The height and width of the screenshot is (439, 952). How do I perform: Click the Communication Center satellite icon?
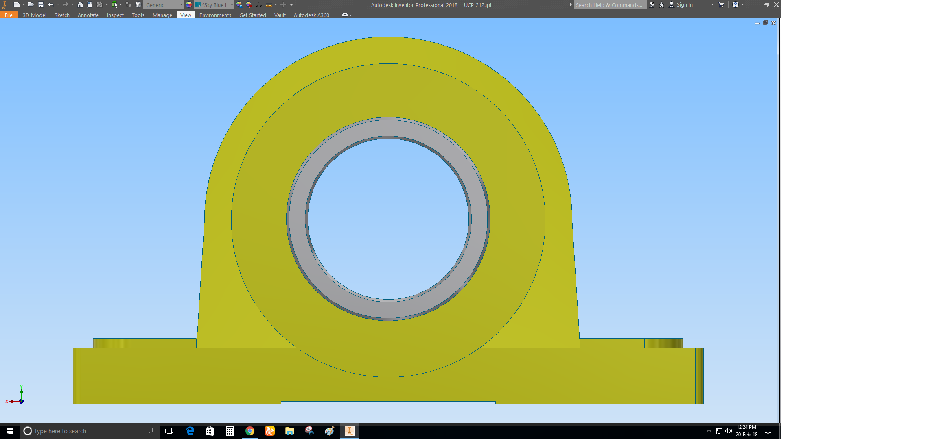click(652, 4)
